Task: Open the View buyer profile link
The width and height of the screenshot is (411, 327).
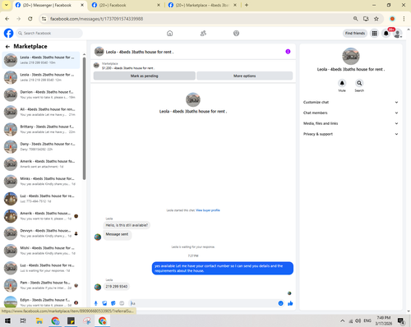Action: pos(208,210)
